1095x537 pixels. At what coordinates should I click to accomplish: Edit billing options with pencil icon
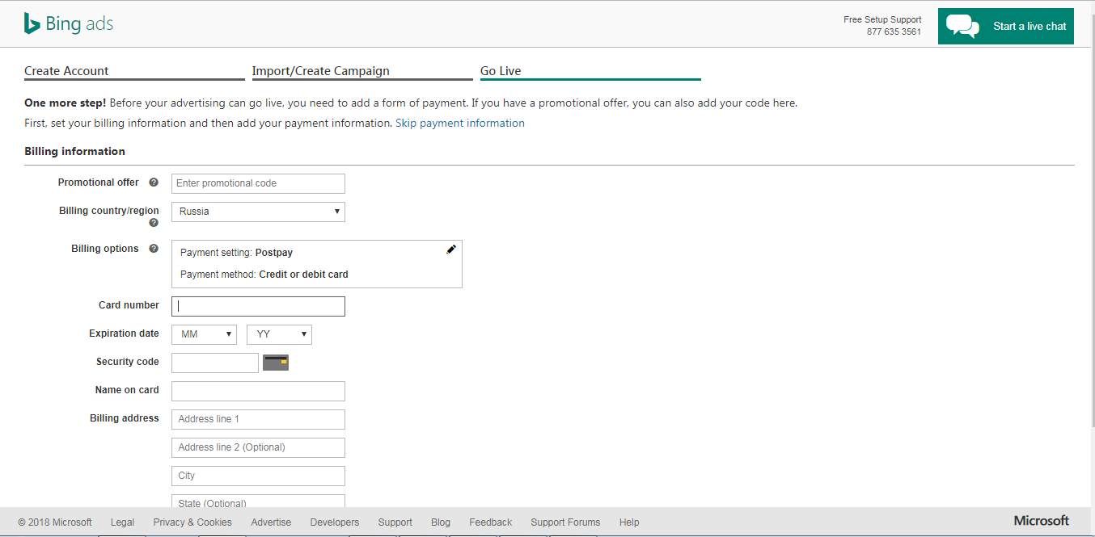(451, 250)
